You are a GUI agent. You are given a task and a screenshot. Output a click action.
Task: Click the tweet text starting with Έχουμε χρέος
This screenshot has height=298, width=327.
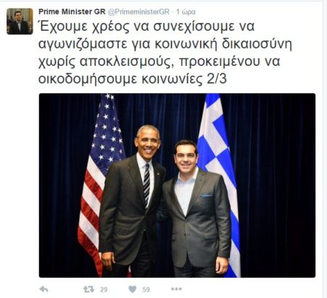click(165, 53)
